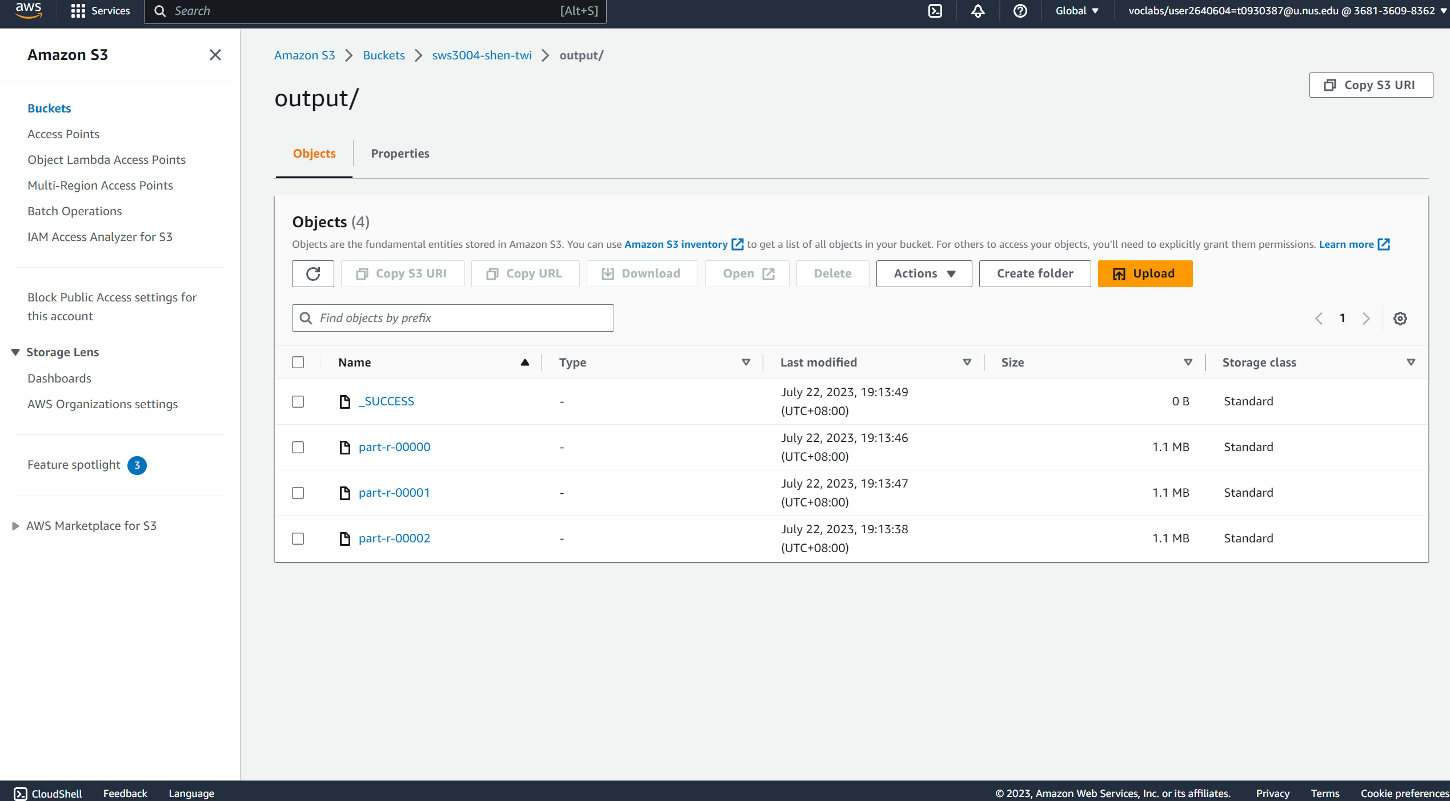This screenshot has width=1450, height=801.
Task: Open the table preferences gear
Action: tap(1400, 319)
